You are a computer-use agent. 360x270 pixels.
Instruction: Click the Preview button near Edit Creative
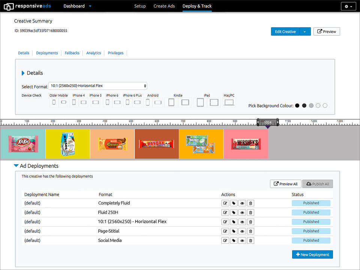tap(327, 32)
